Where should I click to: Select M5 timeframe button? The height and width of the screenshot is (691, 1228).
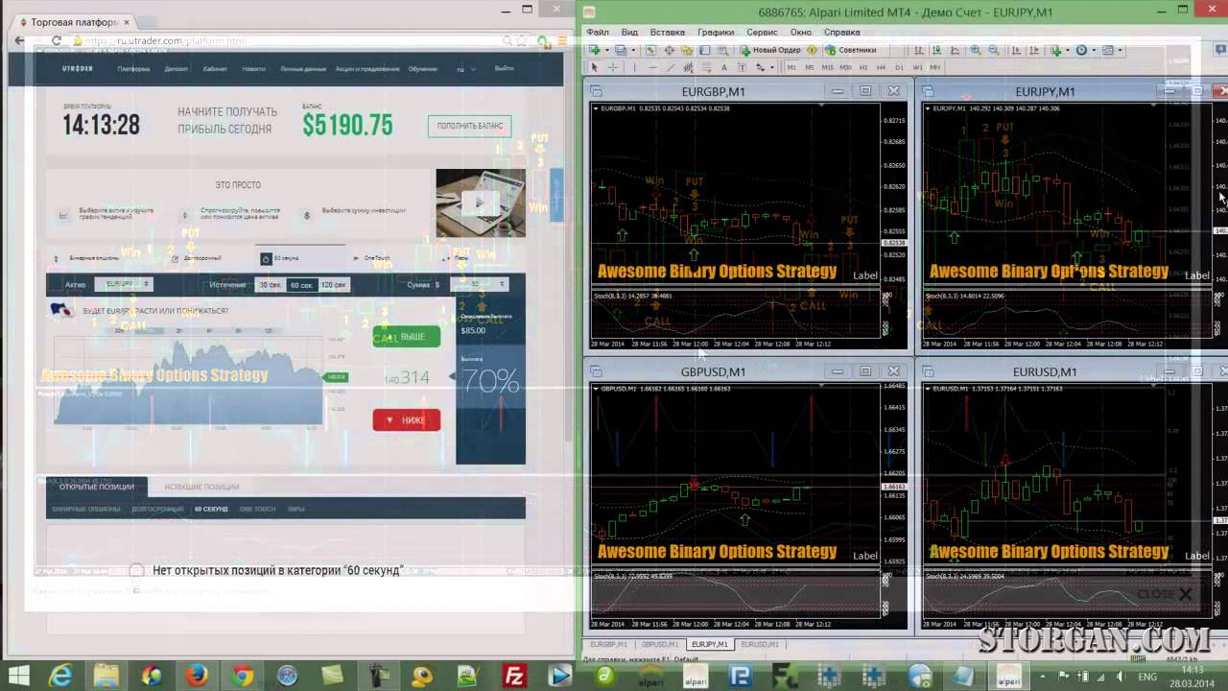coord(810,67)
